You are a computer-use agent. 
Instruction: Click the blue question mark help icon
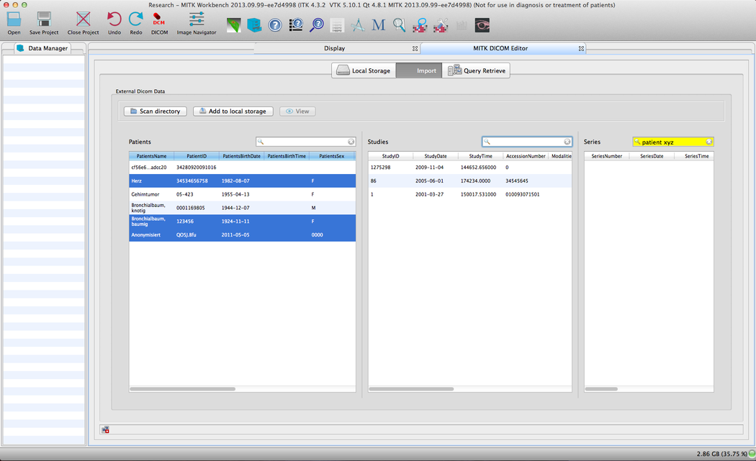pos(275,26)
